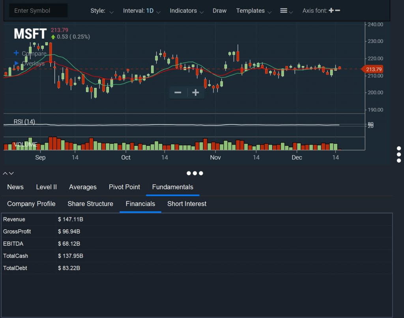Open the Indicators dropdown
Image resolution: width=404 pixels, height=318 pixels.
187,11
